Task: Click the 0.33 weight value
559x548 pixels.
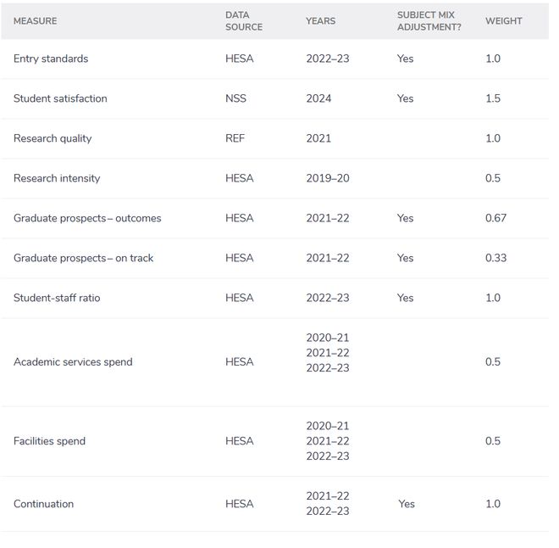Action: pyautogui.click(x=495, y=258)
